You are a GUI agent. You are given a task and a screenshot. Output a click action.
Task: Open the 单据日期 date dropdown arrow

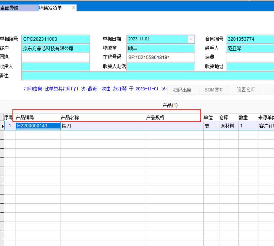tap(191, 39)
